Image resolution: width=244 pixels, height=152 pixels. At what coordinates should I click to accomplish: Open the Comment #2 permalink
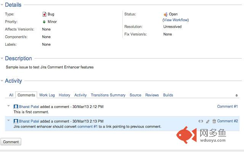point(228,121)
